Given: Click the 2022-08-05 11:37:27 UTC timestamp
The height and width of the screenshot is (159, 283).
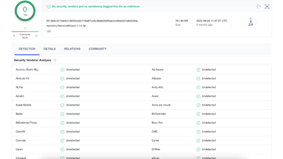Looking at the screenshot, I should tap(212, 21).
